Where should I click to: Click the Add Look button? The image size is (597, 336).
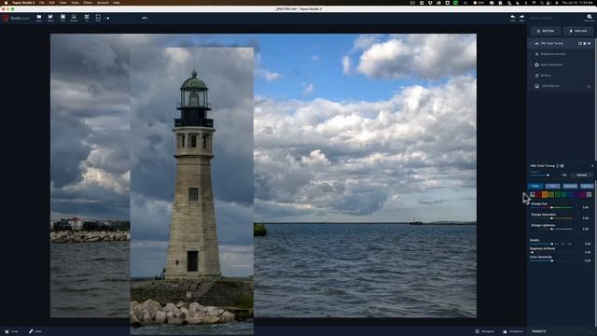tap(578, 31)
